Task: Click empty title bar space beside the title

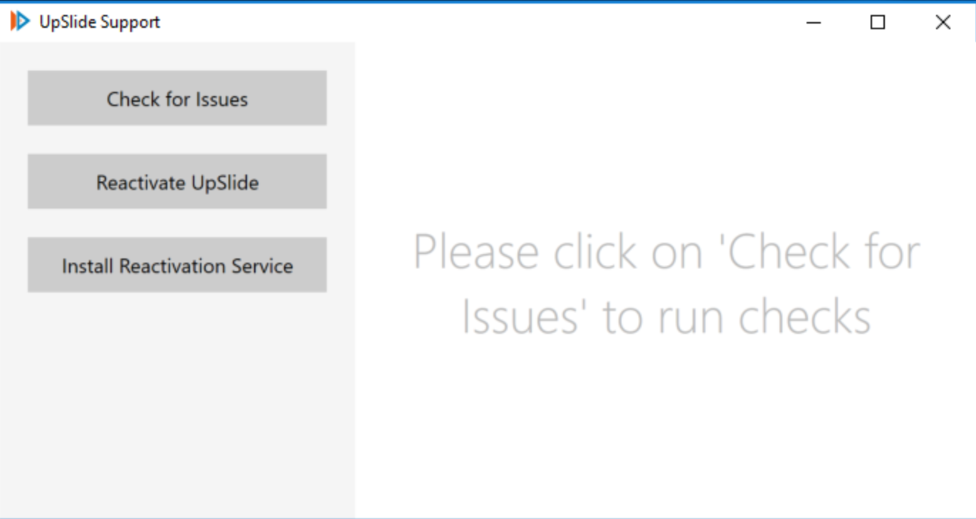Action: [463, 22]
